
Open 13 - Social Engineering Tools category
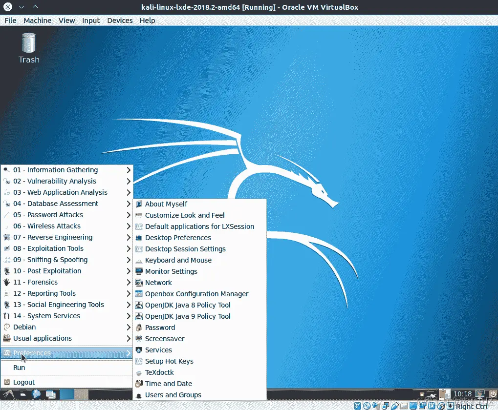(x=66, y=305)
